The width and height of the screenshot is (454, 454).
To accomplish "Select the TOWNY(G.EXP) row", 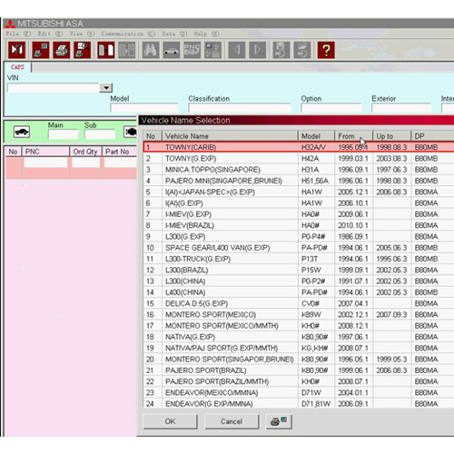I will point(299,158).
